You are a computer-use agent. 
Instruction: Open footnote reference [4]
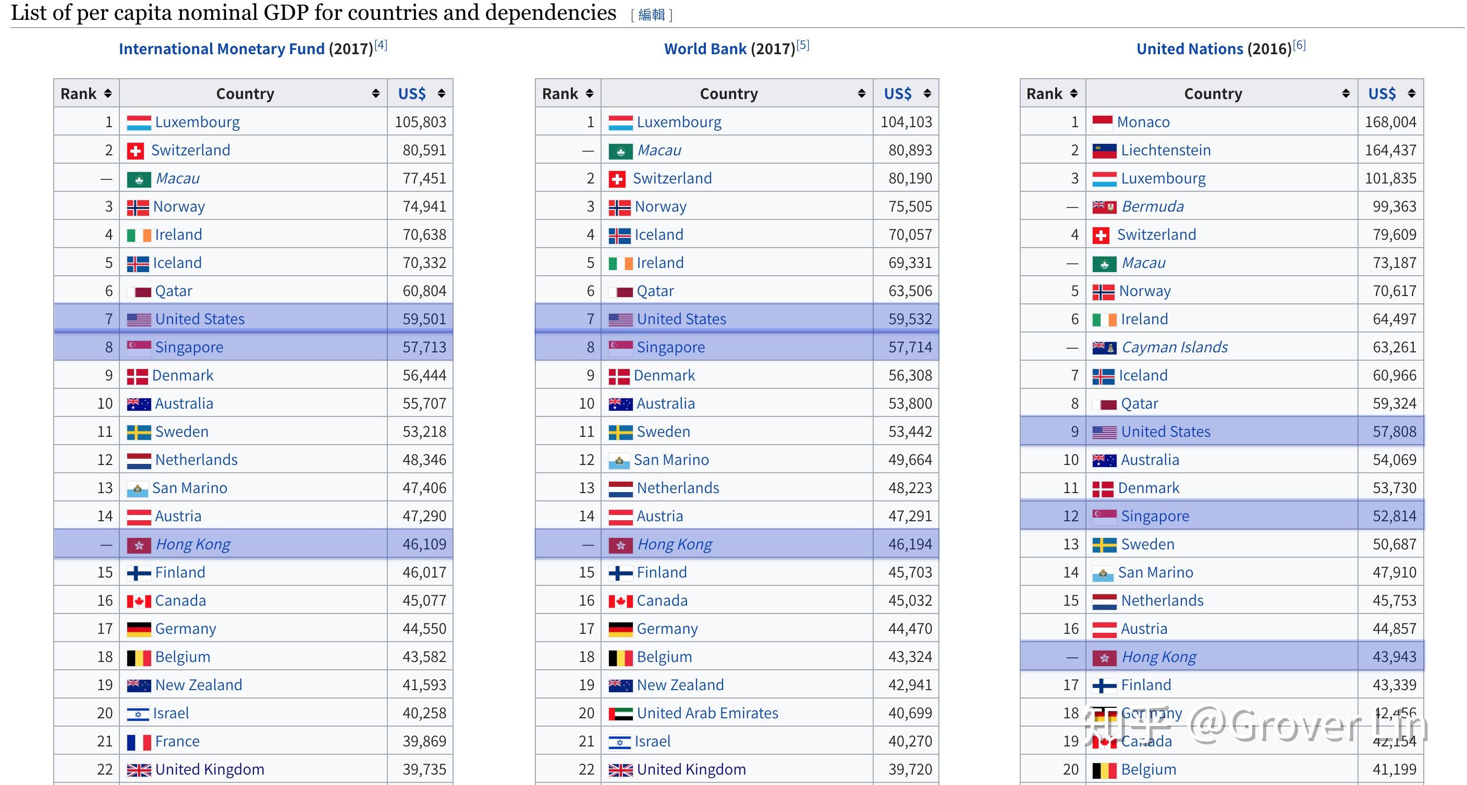pos(381,45)
